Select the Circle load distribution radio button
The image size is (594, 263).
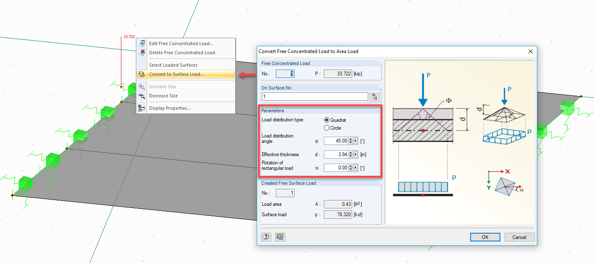[x=326, y=128]
